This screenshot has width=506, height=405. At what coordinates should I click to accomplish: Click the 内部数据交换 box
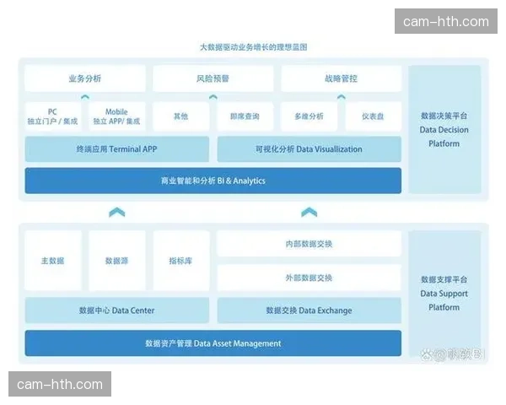(x=310, y=244)
